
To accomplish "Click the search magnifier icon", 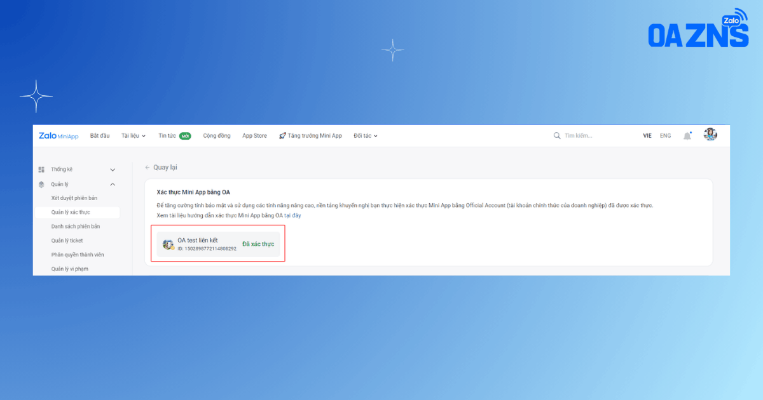I will pos(557,136).
